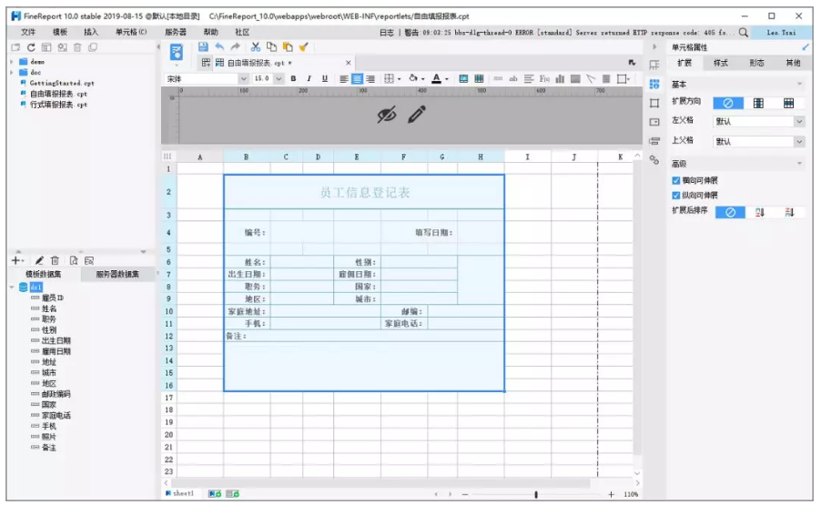Image resolution: width=821 pixels, height=515 pixels.
Task: Open GettingStarted.cpt from the file tree
Action: coord(61,83)
